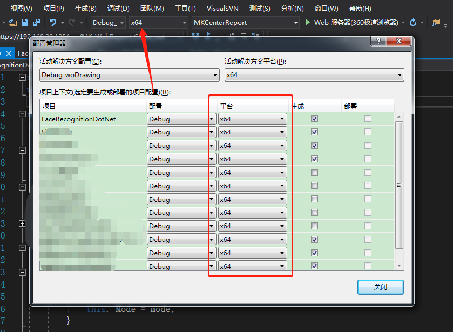
Task: Toggle FaceRecognitionDotNet 生成 build checkbox
Action: tap(314, 118)
